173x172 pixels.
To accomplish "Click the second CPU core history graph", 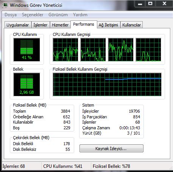I will pos(93,50).
